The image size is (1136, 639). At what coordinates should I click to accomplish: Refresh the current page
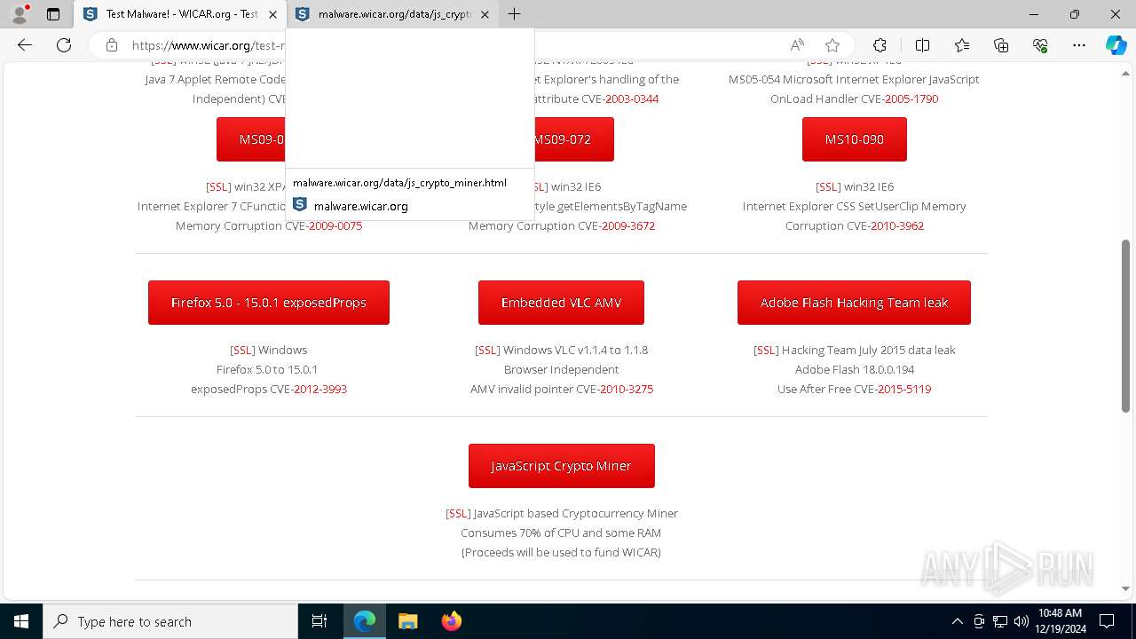click(64, 45)
